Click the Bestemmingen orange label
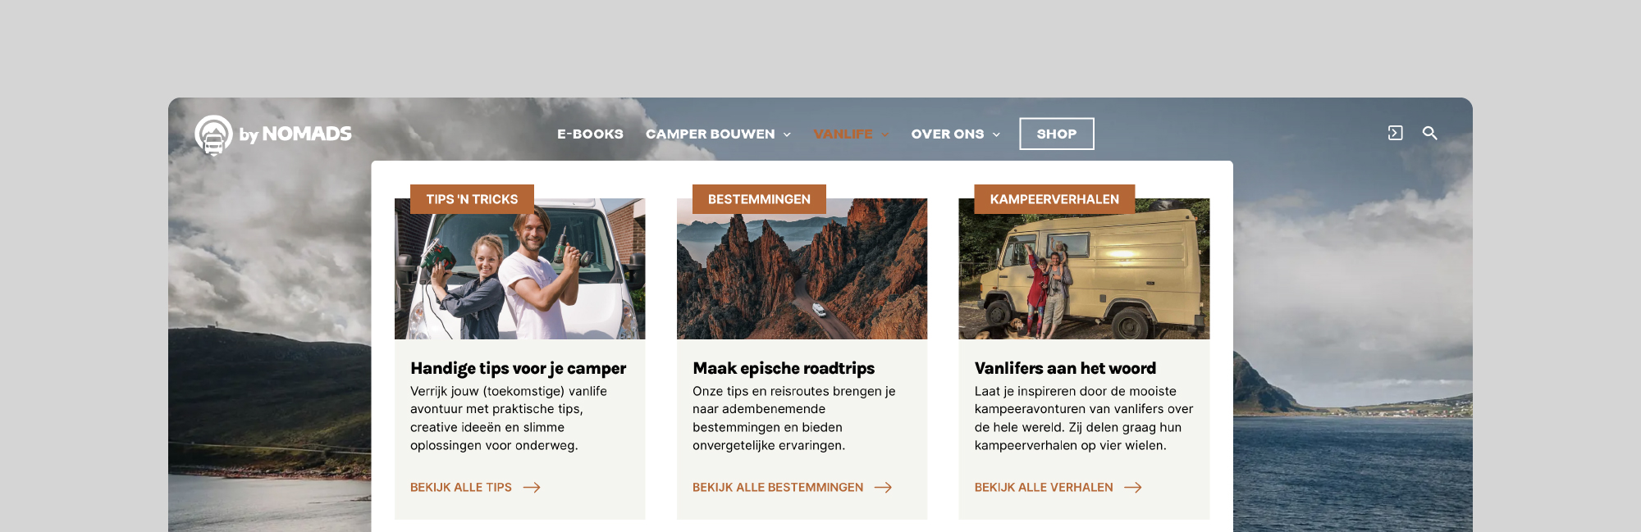The image size is (1641, 532). click(759, 199)
